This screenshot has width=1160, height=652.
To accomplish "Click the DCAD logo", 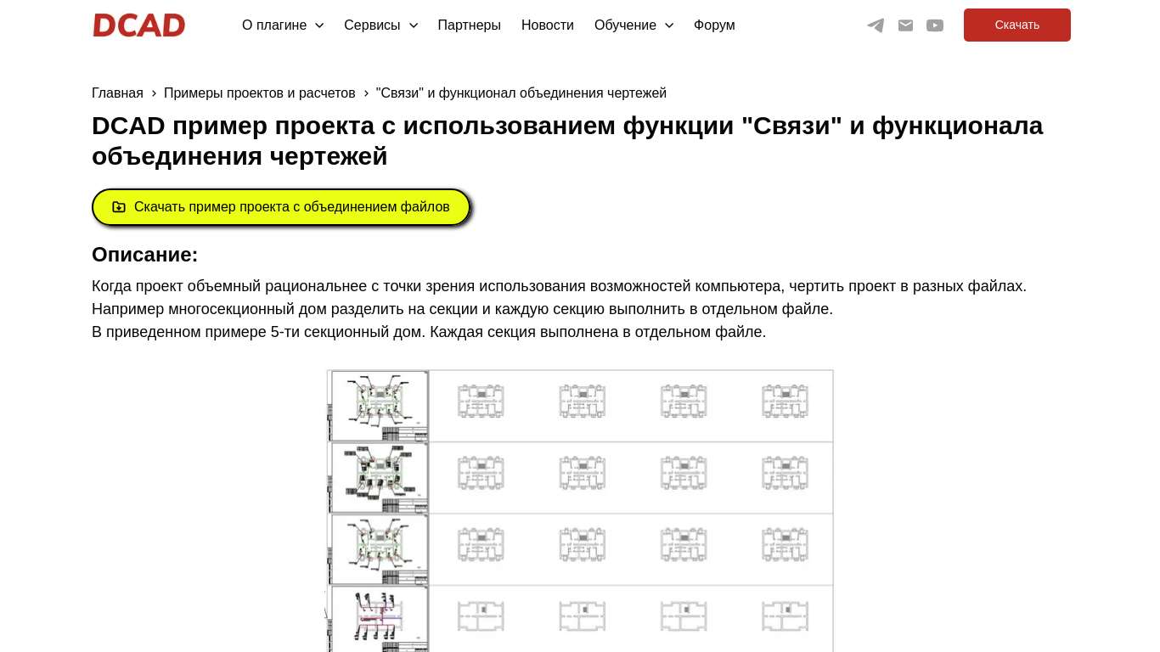I will (138, 25).
